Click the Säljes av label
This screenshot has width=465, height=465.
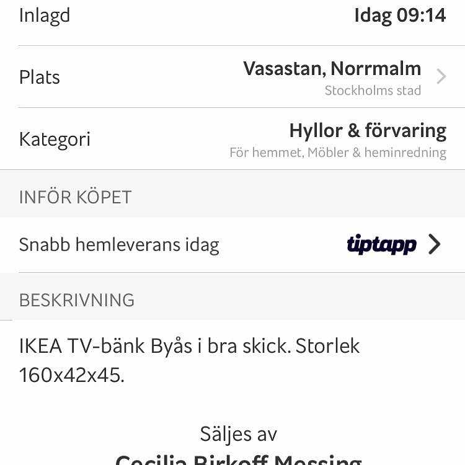coord(238,433)
